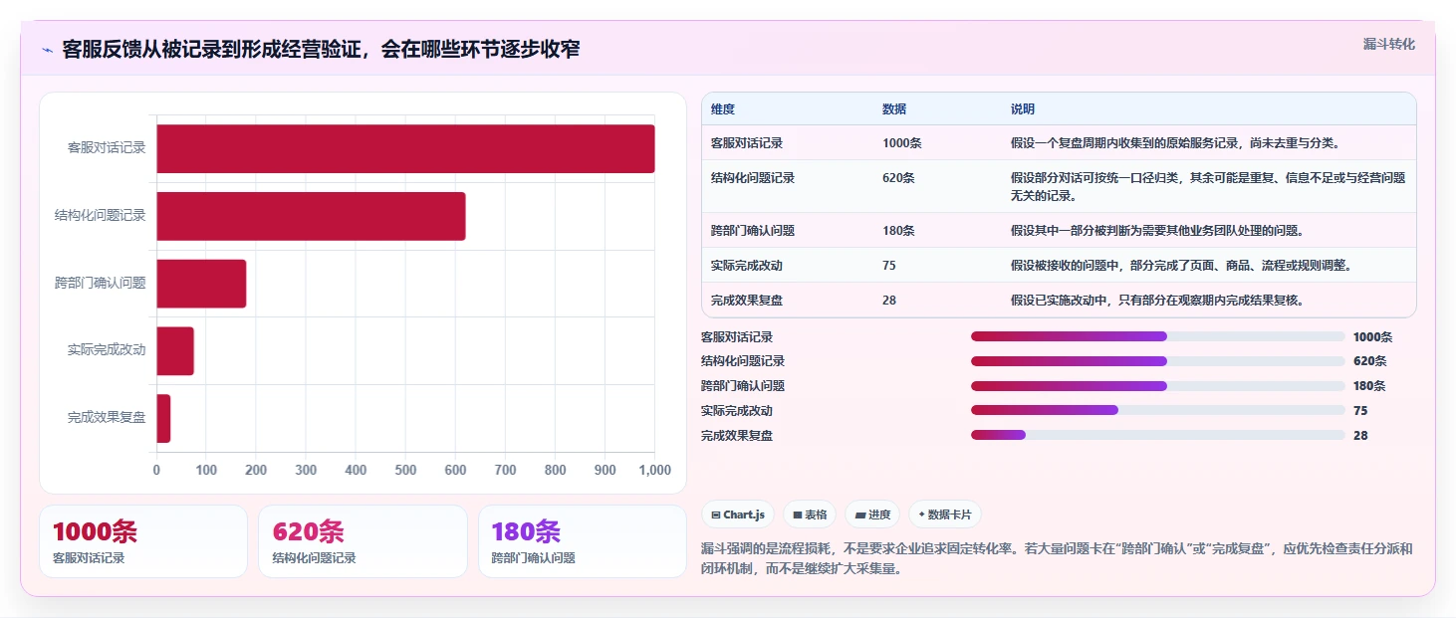
Task: Click the 数据卡片 tag chip
Action: [x=945, y=515]
